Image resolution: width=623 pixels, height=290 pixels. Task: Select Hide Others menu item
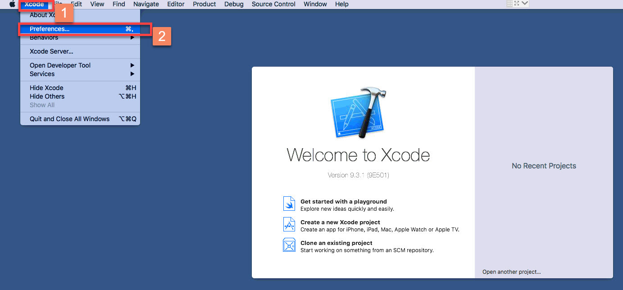[x=80, y=96]
